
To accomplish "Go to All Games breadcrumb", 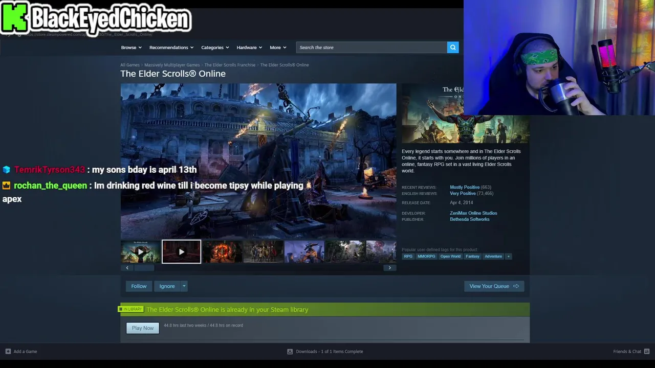I will (130, 65).
